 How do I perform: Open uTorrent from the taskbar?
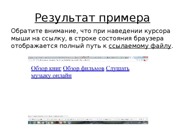pos(52,122)
